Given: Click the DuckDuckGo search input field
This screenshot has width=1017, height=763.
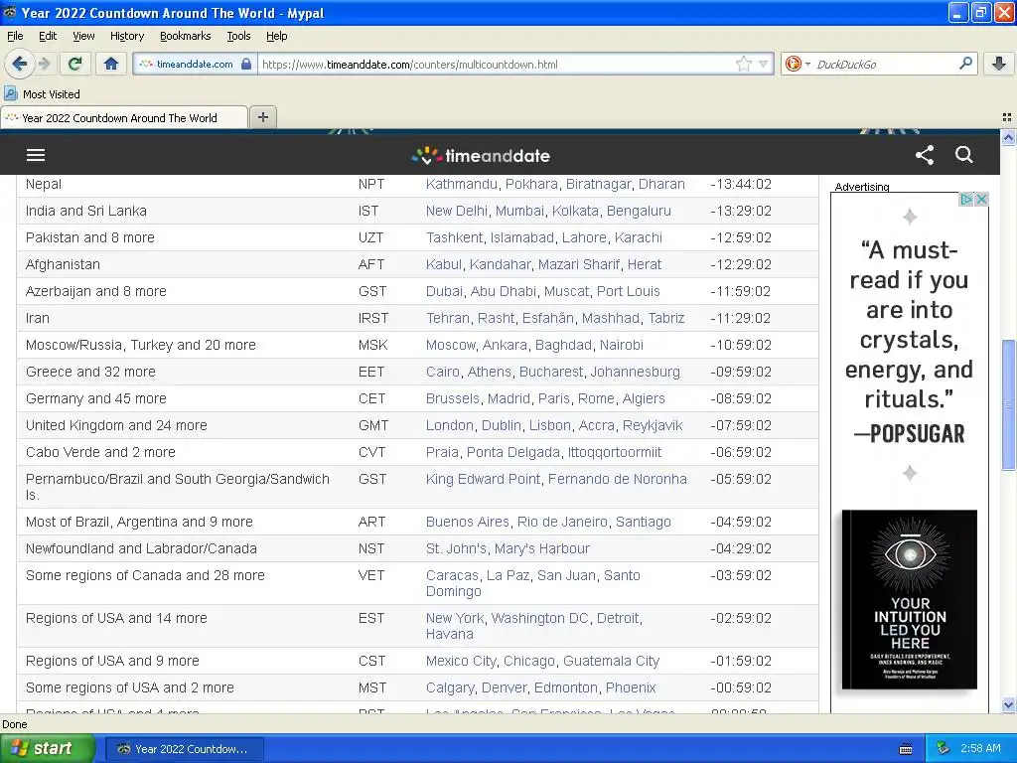Looking at the screenshot, I should (x=883, y=64).
